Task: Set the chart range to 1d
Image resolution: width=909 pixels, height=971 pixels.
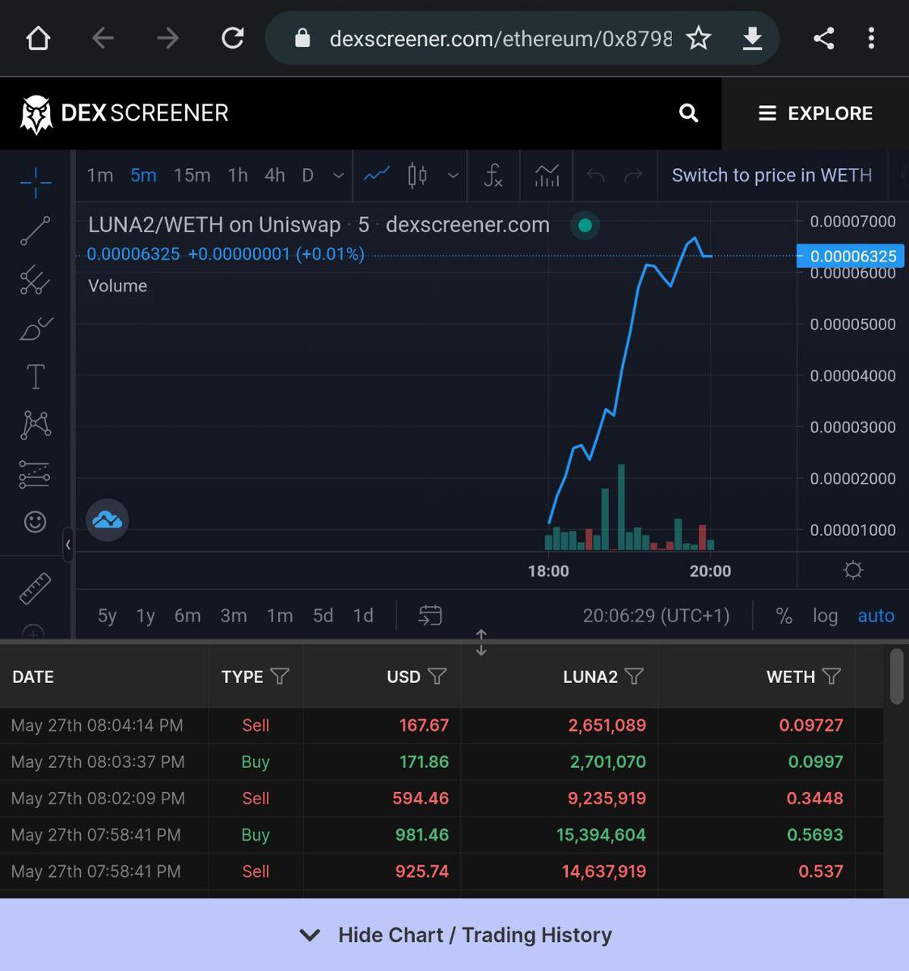Action: click(x=363, y=616)
